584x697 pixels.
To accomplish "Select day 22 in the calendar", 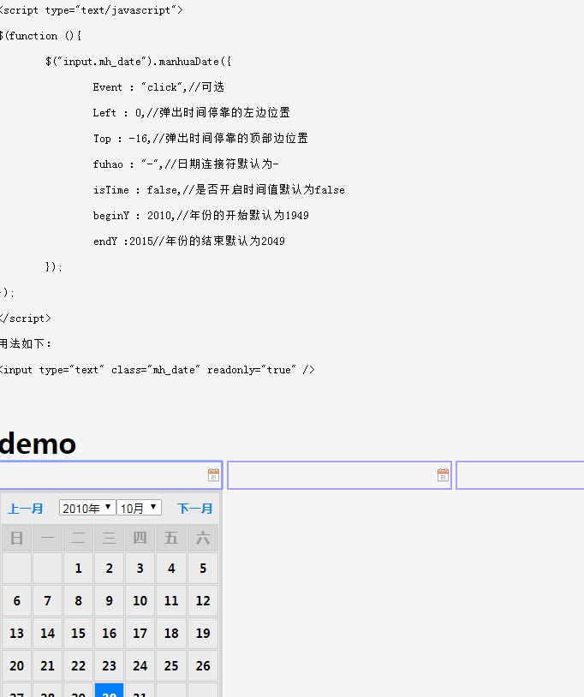I will [78, 665].
